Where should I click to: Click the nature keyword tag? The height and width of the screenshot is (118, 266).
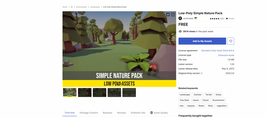[196, 100]
